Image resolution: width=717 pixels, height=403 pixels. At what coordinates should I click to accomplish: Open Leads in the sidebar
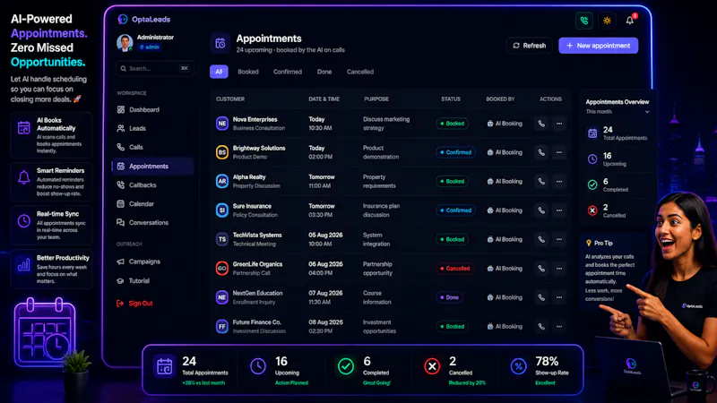pyautogui.click(x=152, y=128)
